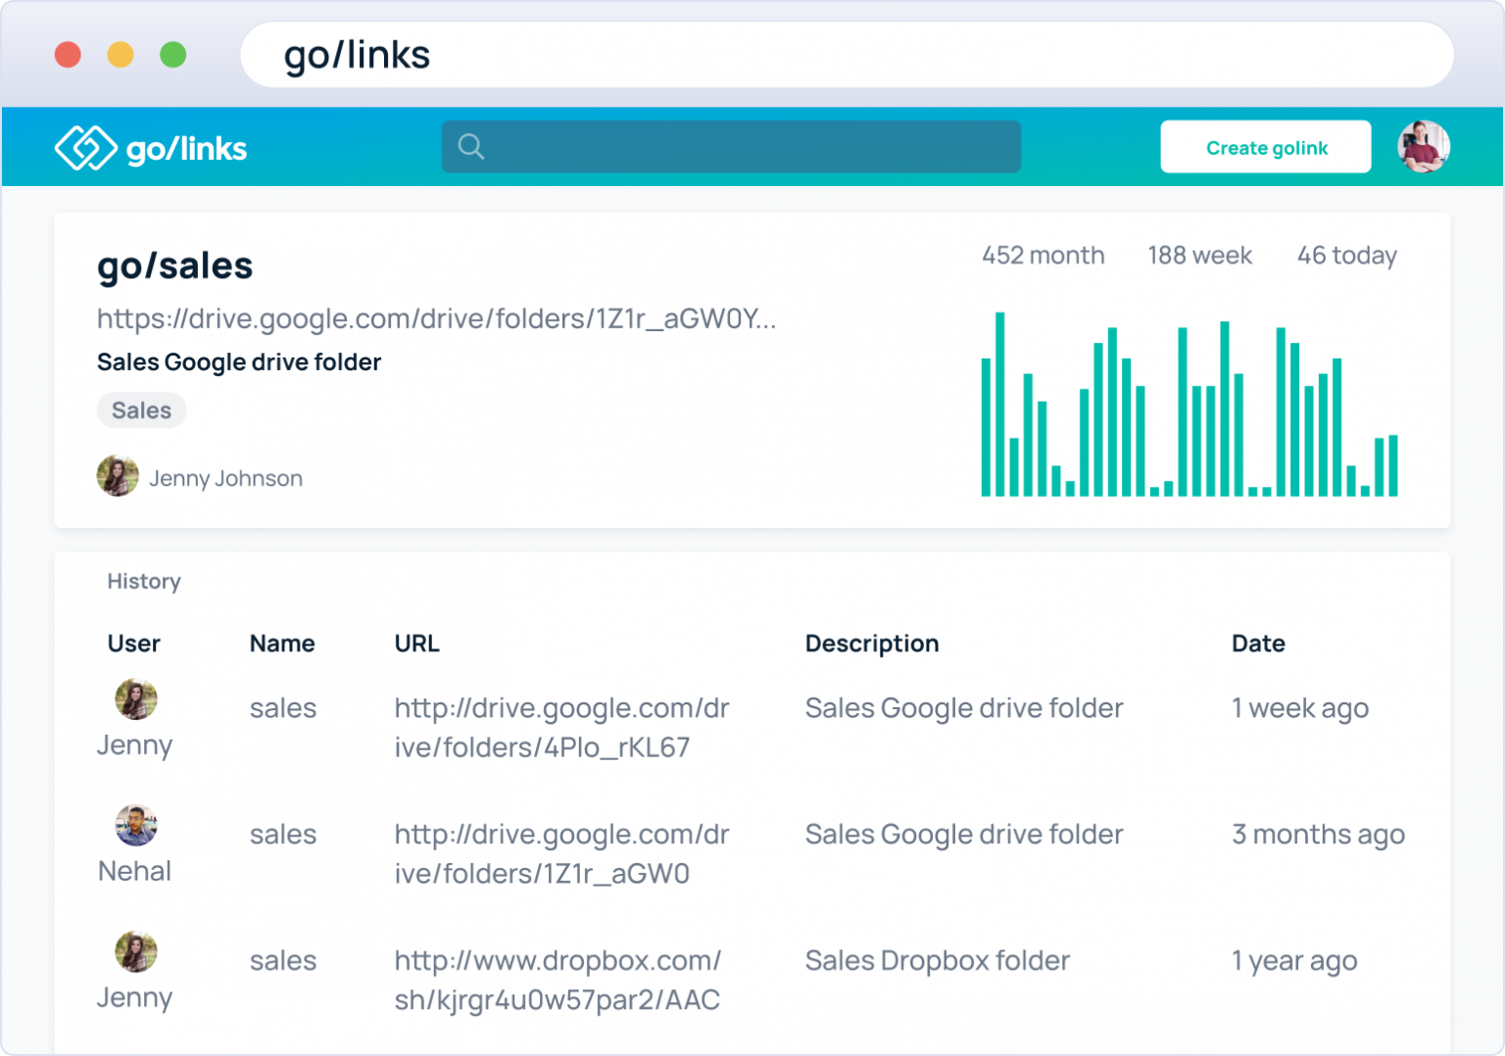Click the 46 today statistic
This screenshot has width=1505, height=1056.
click(1346, 256)
